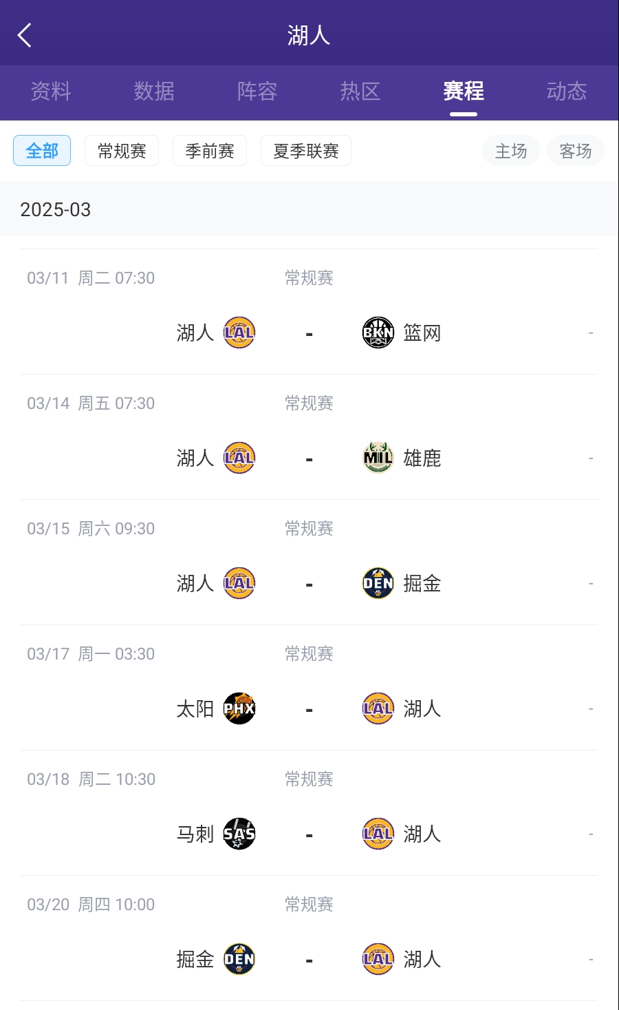The image size is (619, 1010).
Task: Tap the Nets BKN team logo
Action: pyautogui.click(x=378, y=333)
